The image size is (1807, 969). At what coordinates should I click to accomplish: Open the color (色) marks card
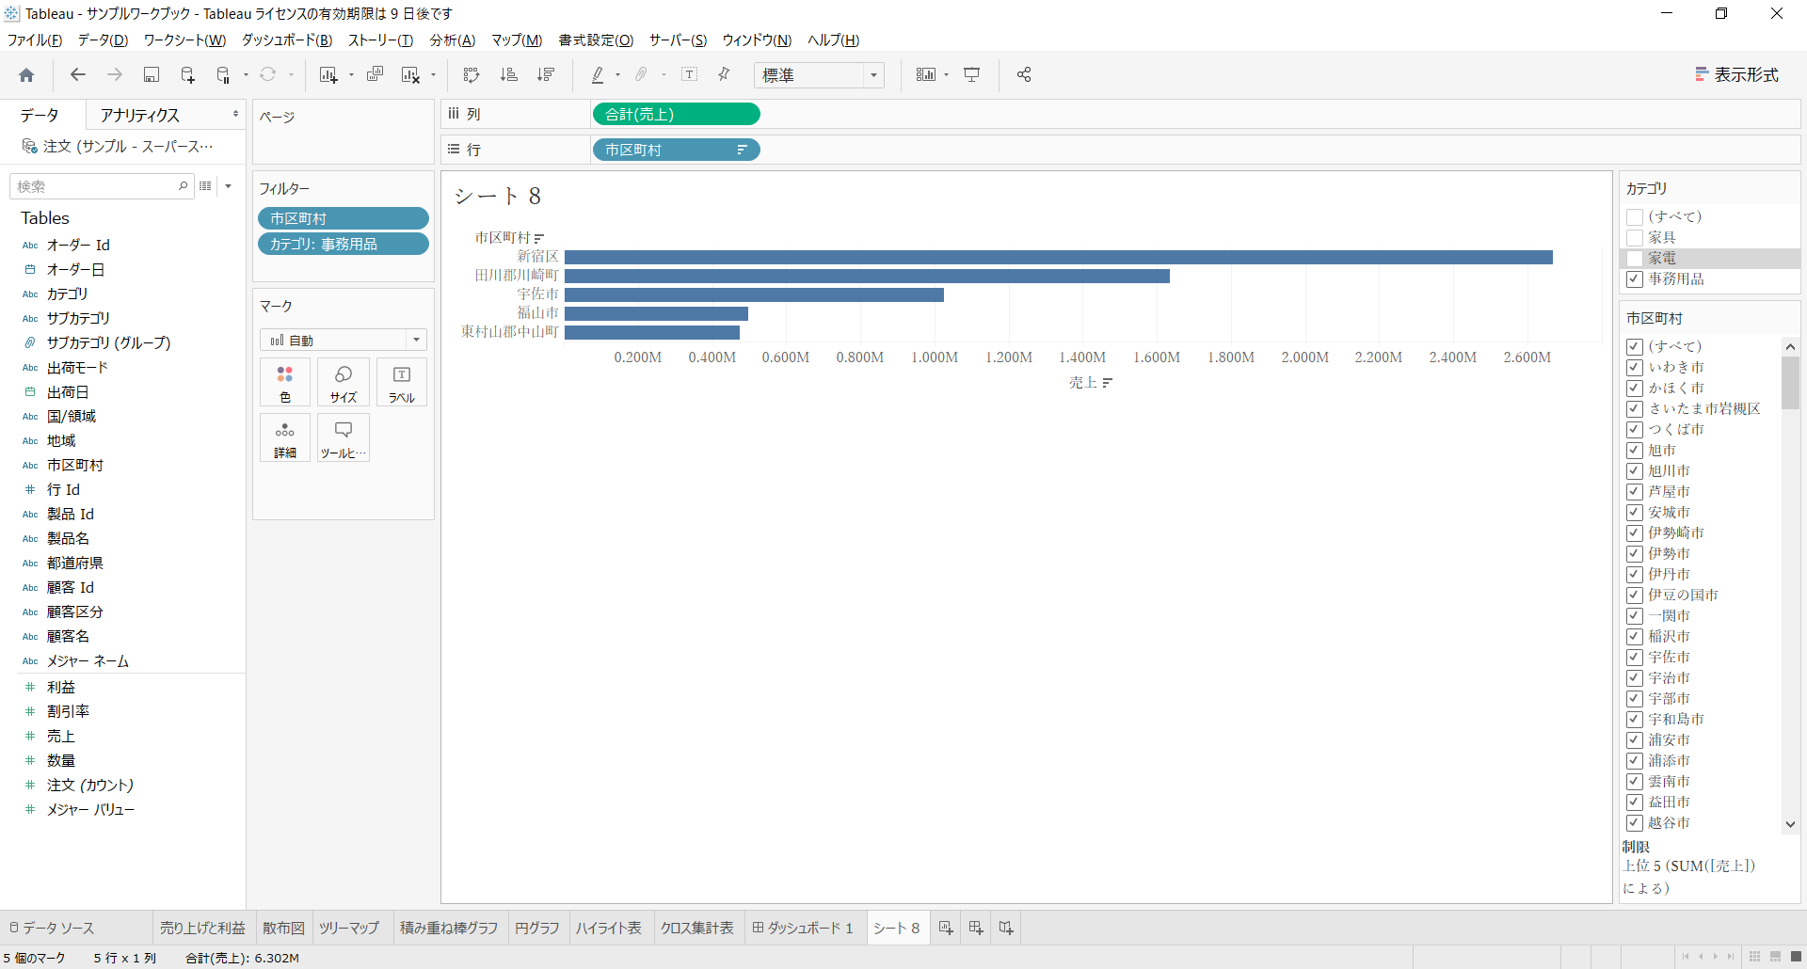(285, 383)
